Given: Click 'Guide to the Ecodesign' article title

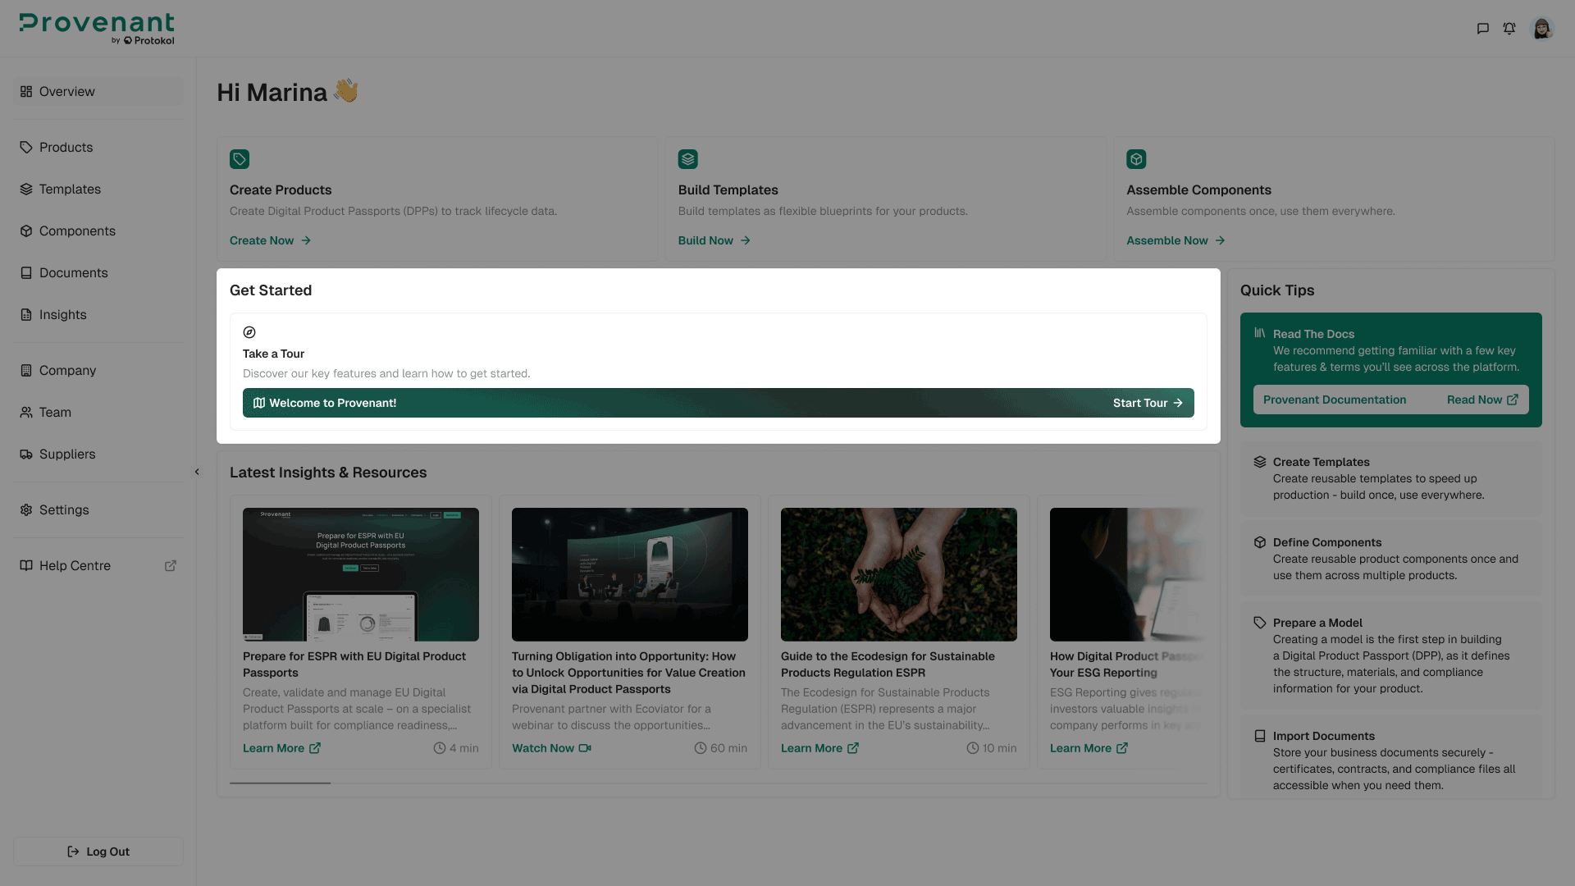Looking at the screenshot, I should tap(888, 664).
